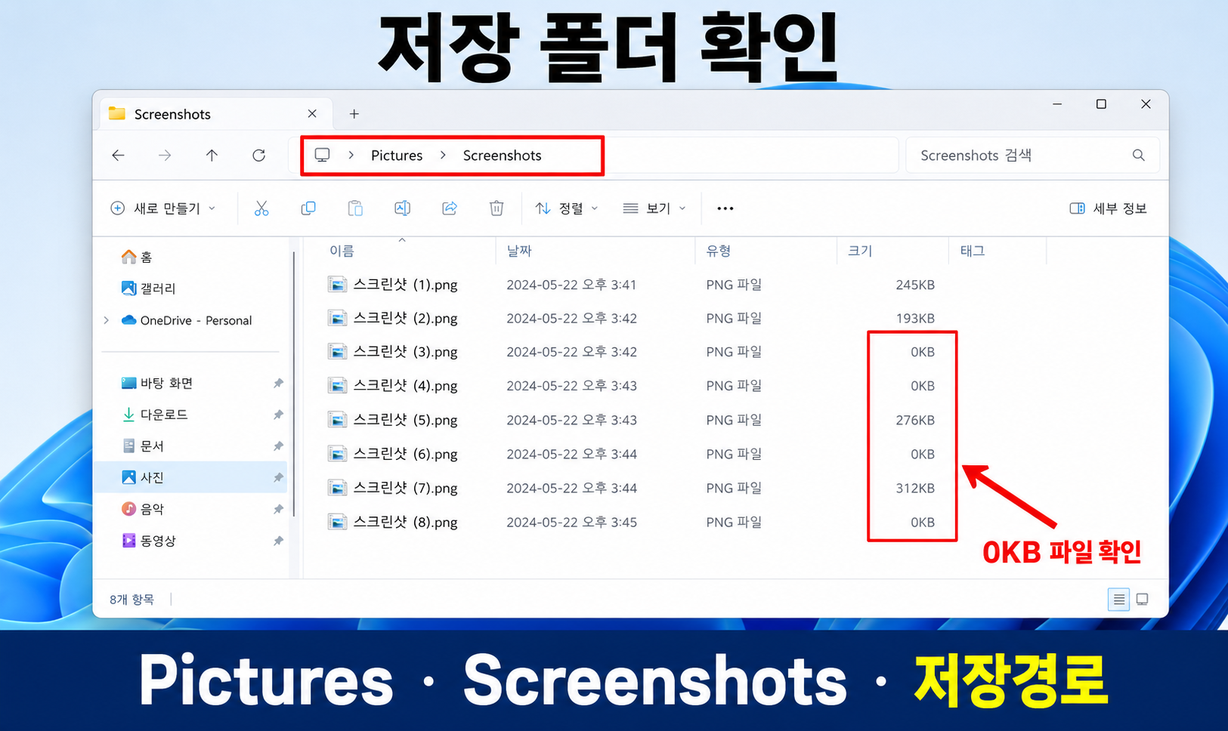Open 음악 in the navigation pane
This screenshot has height=731, width=1228.
coord(143,509)
